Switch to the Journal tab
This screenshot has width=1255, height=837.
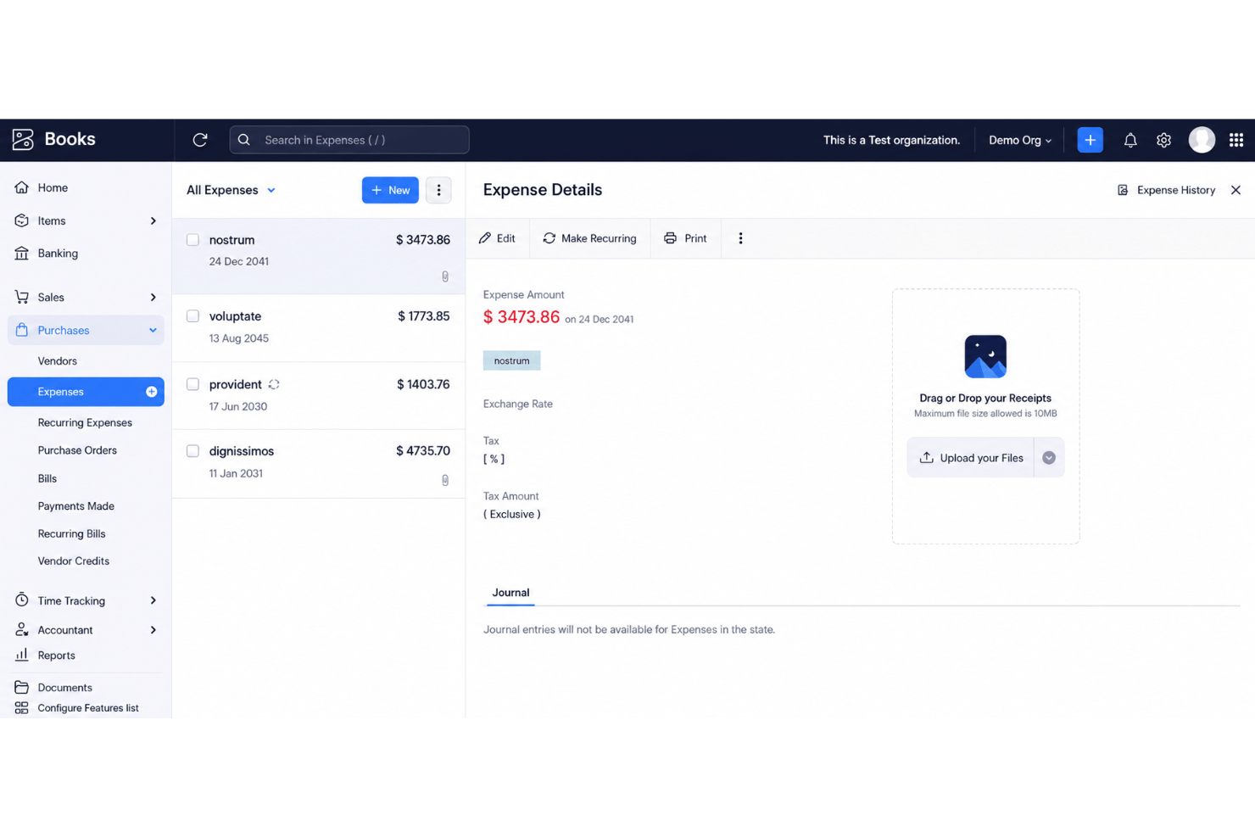pyautogui.click(x=510, y=593)
